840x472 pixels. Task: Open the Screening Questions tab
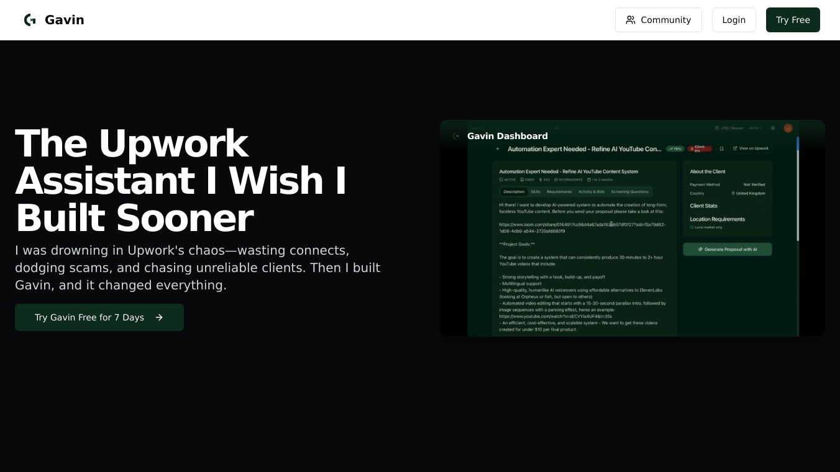[629, 192]
